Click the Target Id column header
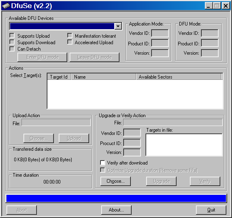The height and width of the screenshot is (218, 232). coord(59,77)
